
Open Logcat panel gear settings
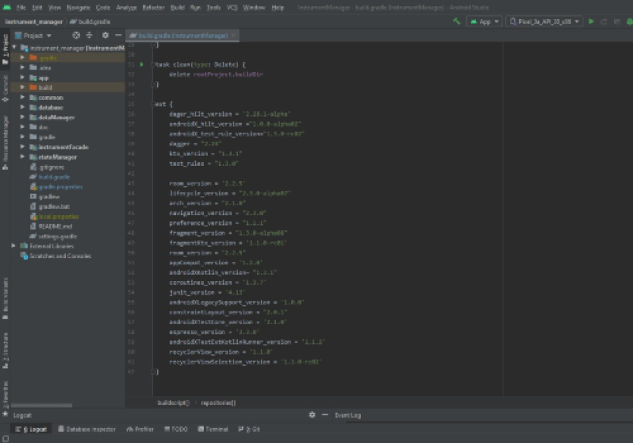[312, 415]
